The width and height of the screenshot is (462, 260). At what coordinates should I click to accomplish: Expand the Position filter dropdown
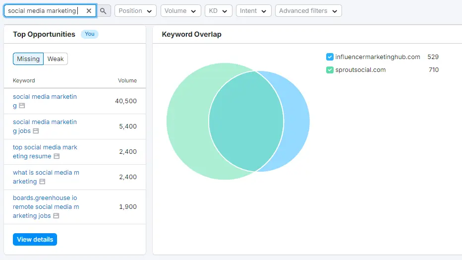click(x=135, y=11)
